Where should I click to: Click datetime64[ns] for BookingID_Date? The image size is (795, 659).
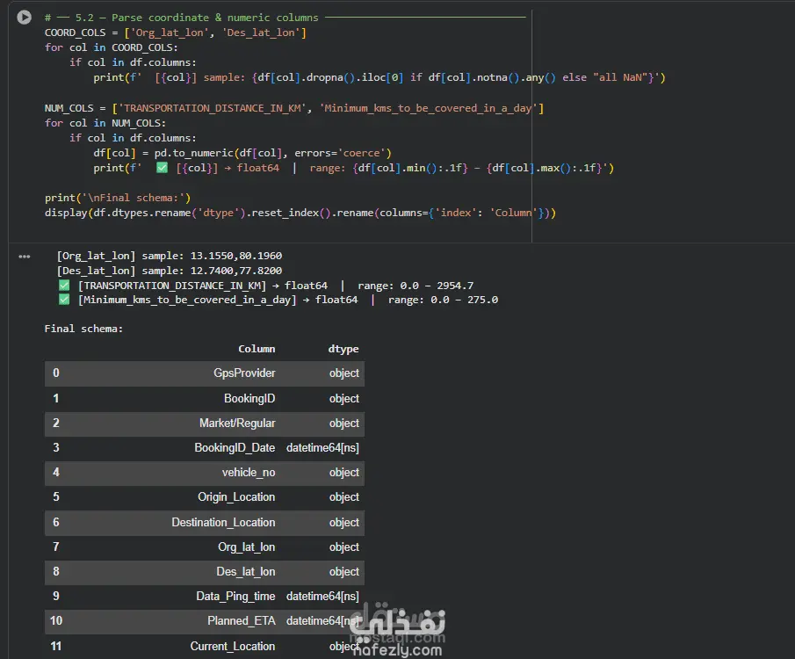pyautogui.click(x=322, y=448)
